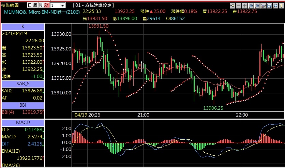Viewport: 285px width, 168px height.
Task: Click the plain magnifier search icon
Action: (275, 6)
